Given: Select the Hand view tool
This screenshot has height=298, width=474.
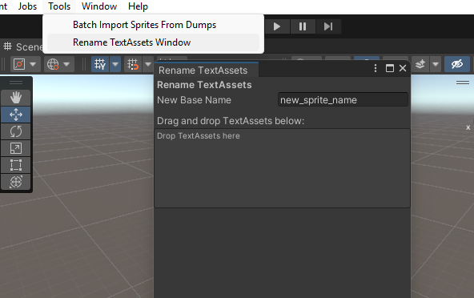Looking at the screenshot, I should (16, 98).
